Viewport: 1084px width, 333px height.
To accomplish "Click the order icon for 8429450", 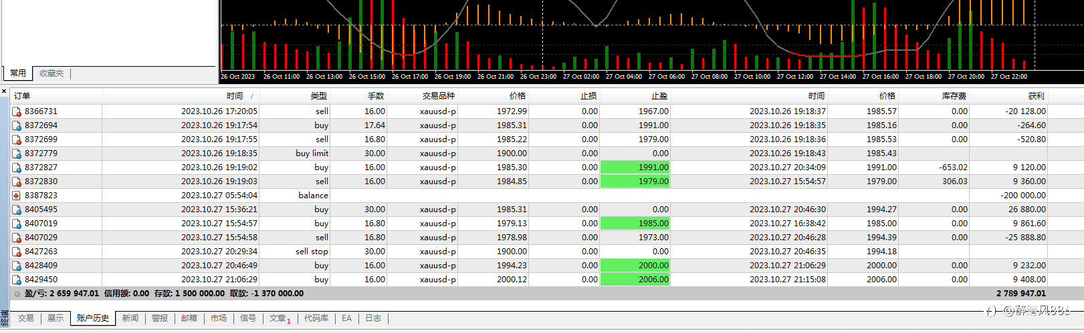I will point(17,280).
